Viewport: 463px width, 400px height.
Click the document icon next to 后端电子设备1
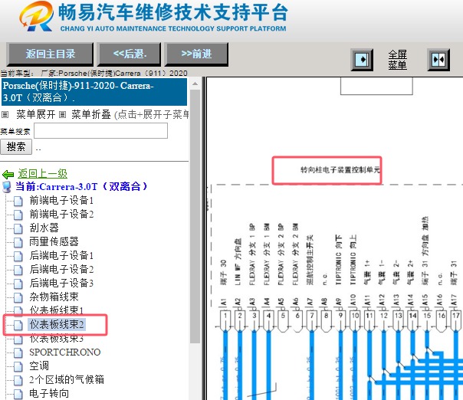point(18,256)
